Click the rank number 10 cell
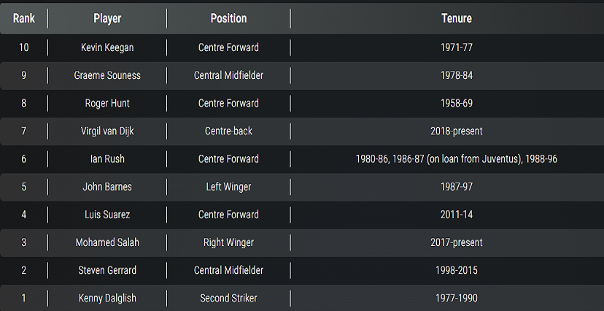Screen dimensions: 604x311 tap(24, 47)
